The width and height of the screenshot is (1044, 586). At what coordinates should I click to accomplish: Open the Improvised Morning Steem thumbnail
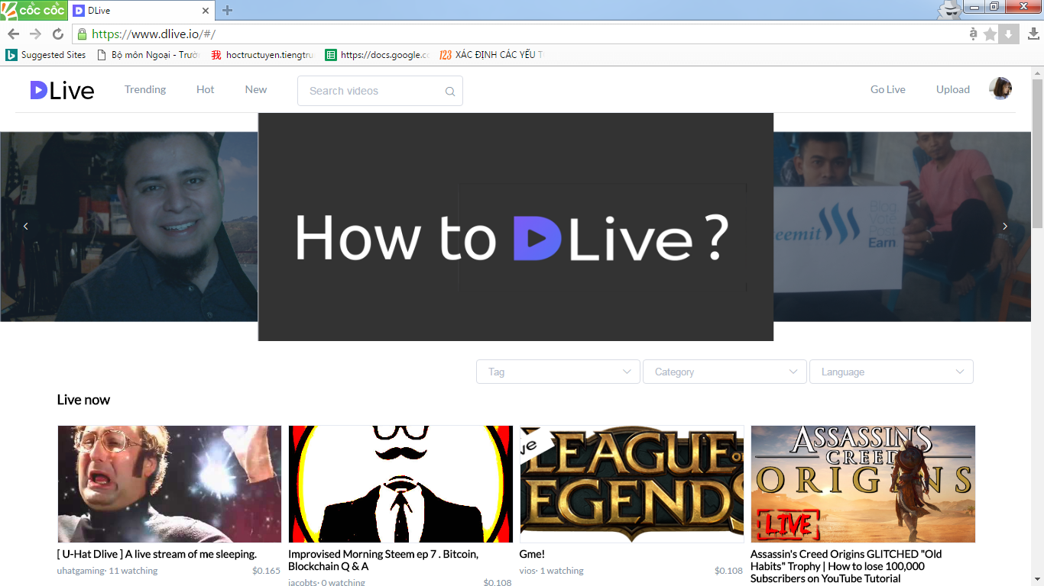pos(400,484)
